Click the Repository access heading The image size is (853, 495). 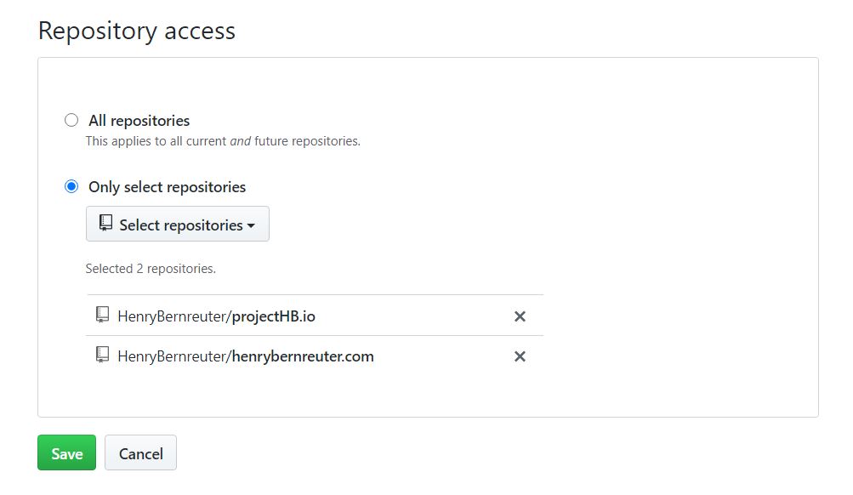pos(137,31)
